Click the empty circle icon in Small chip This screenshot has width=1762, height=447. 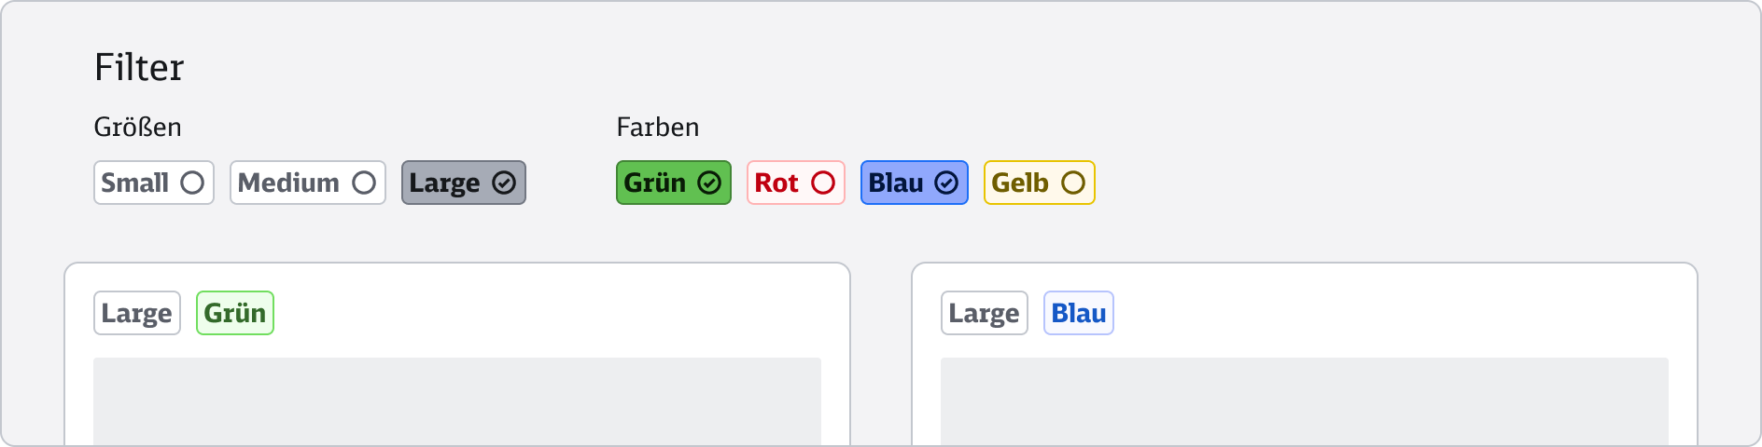(192, 183)
